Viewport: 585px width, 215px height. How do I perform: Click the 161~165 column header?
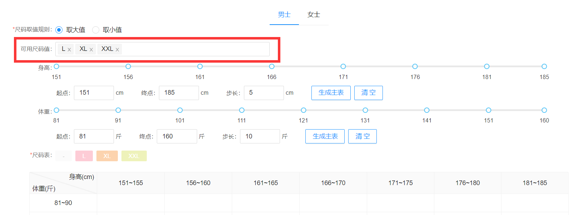coord(266,183)
